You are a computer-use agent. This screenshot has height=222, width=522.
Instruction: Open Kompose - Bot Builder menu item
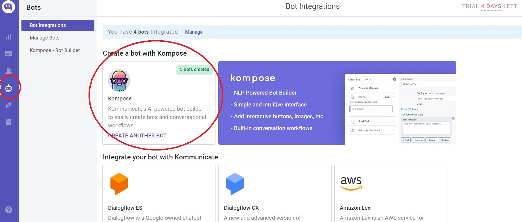pyautogui.click(x=55, y=50)
